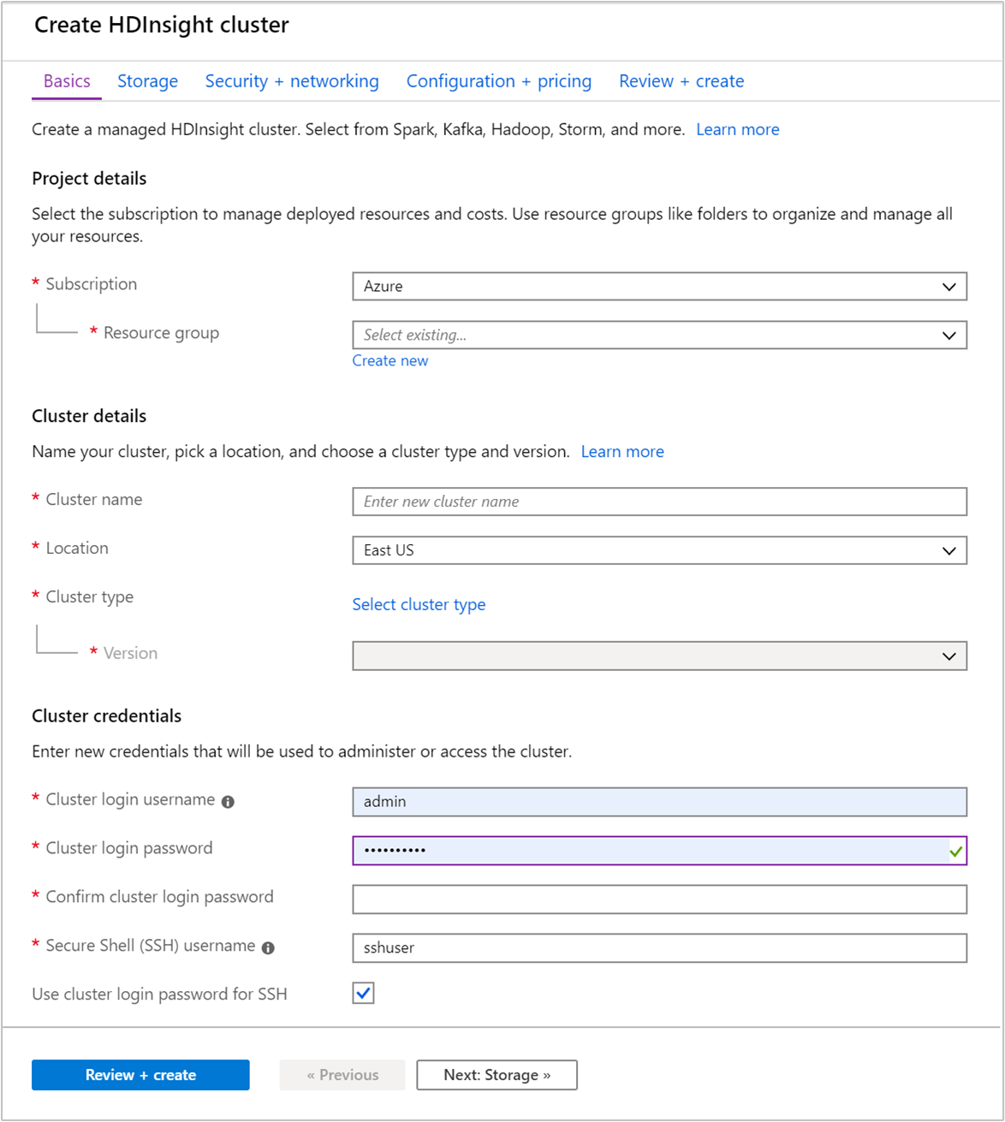1005x1122 pixels.
Task: Click the Next: Storage button
Action: coord(497,1074)
